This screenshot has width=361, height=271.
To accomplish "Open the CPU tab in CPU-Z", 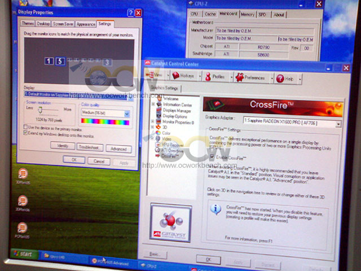I will click(x=194, y=14).
